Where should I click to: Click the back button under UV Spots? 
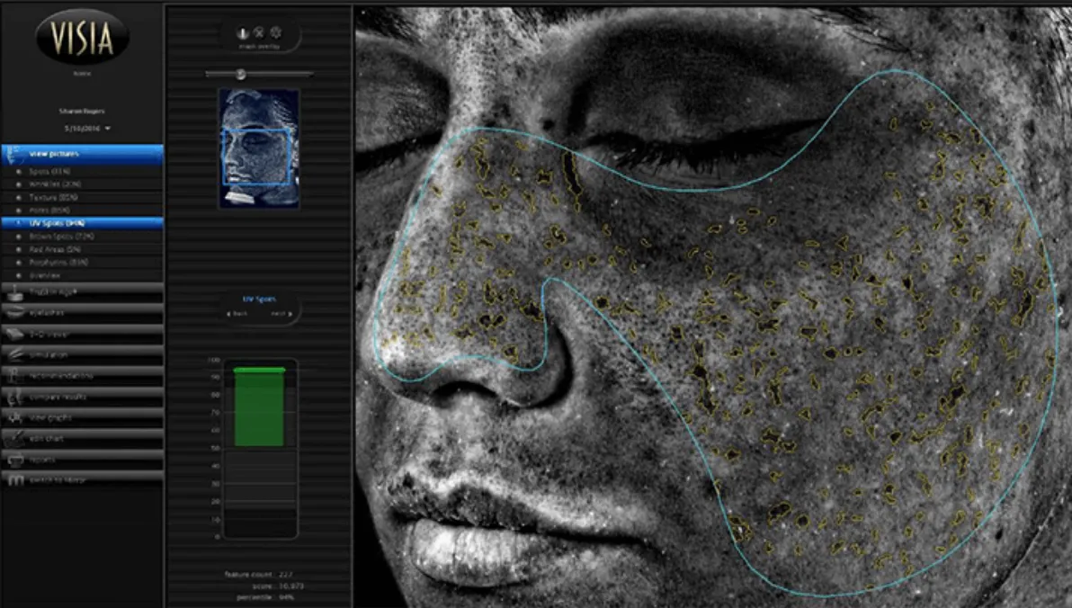coord(238,314)
